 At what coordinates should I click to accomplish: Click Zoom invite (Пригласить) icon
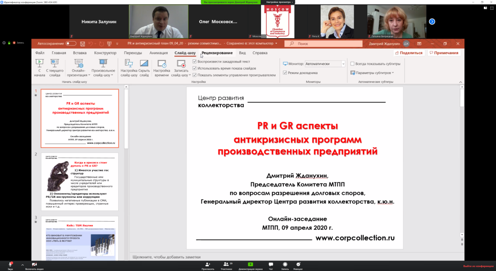pos(207,264)
